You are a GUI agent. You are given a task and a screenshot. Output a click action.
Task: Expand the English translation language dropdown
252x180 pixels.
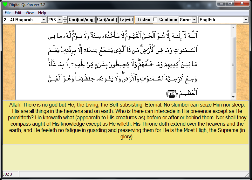(246, 20)
